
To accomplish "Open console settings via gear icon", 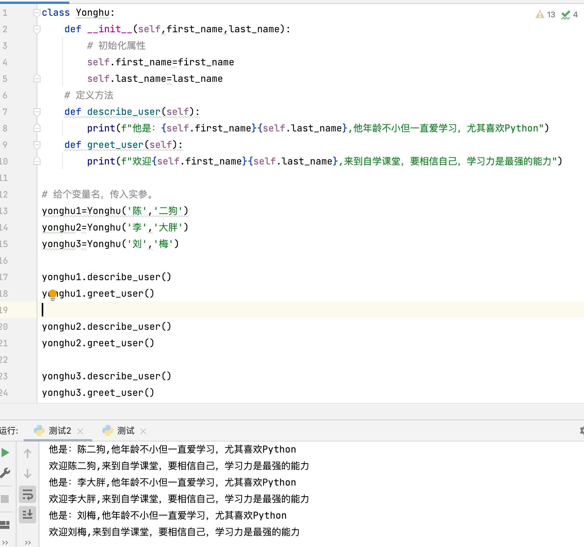I will point(581,431).
